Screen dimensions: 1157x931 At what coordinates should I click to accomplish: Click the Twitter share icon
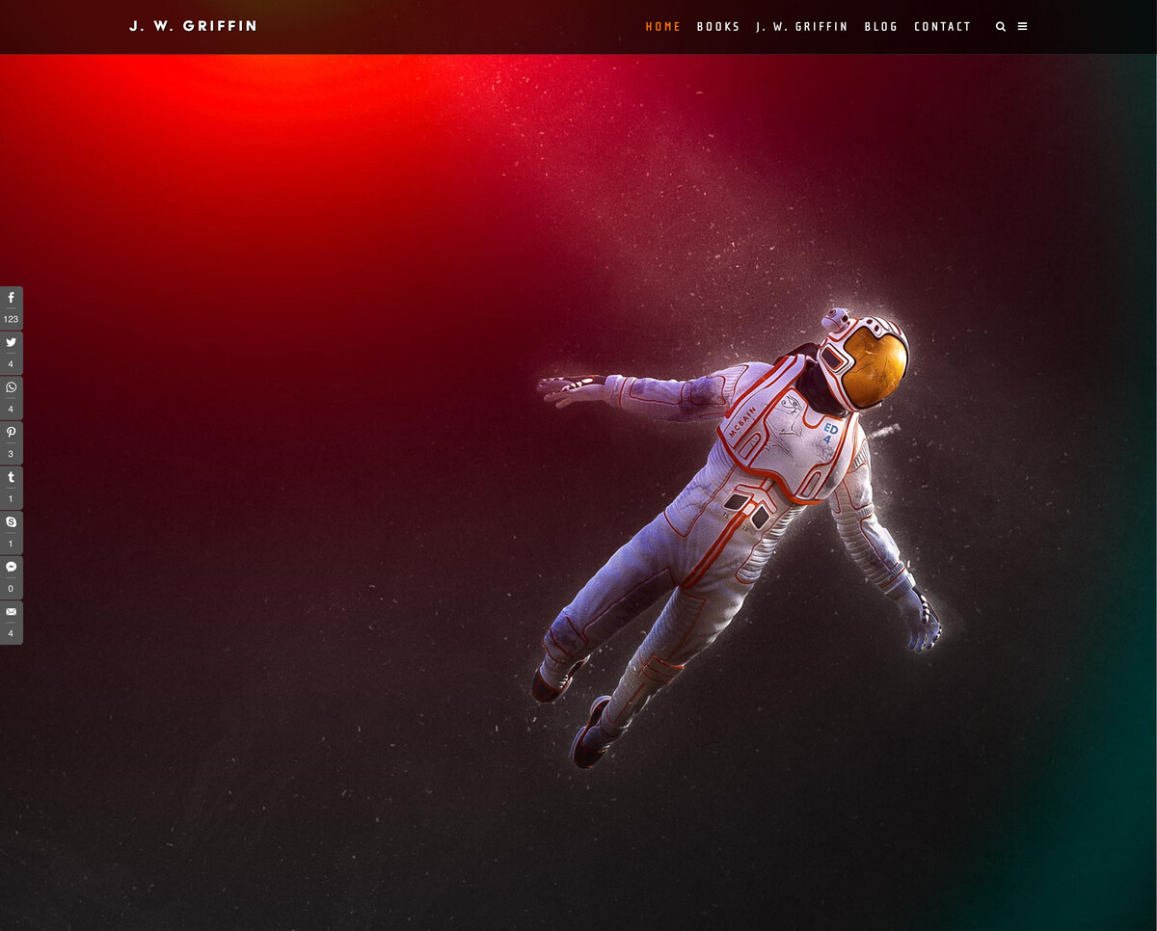coord(11,343)
